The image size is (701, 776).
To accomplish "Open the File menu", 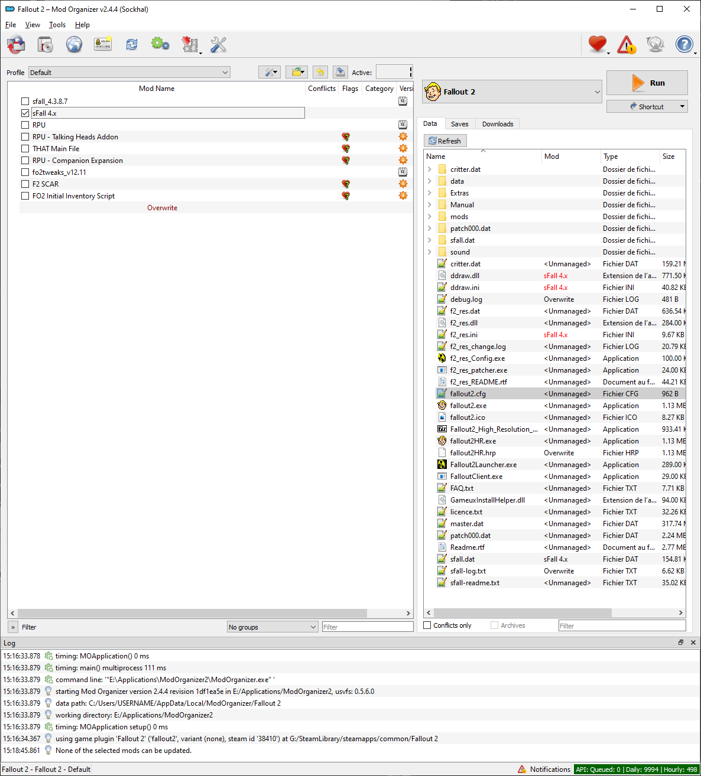I will tap(11, 25).
